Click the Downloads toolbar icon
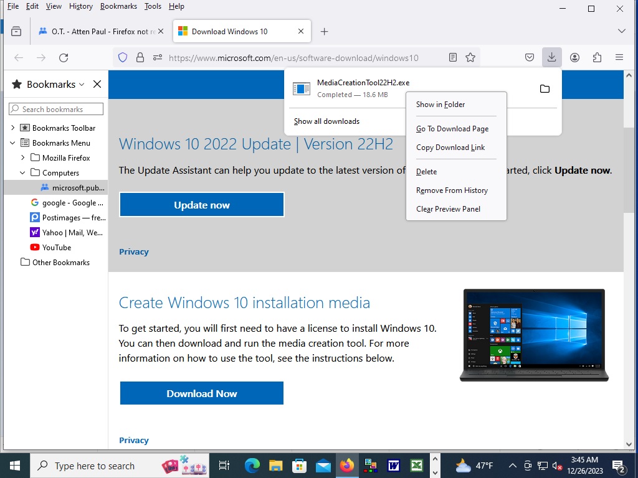The image size is (638, 478). pos(552,57)
